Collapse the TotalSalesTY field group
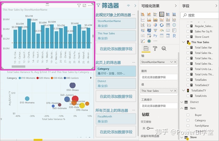The image size is (219, 141). click(x=183, y=91)
